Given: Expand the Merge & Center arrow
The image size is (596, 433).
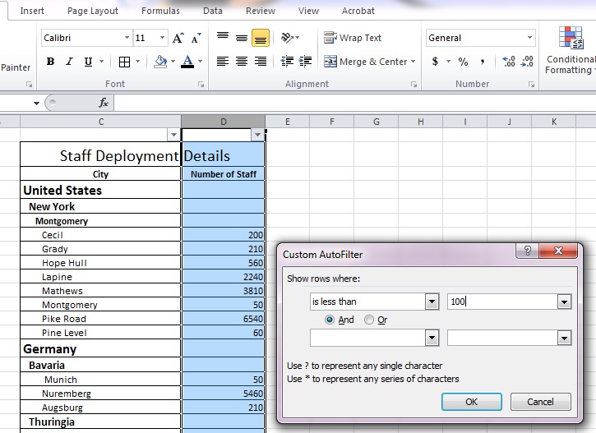Looking at the screenshot, I should pyautogui.click(x=413, y=62).
